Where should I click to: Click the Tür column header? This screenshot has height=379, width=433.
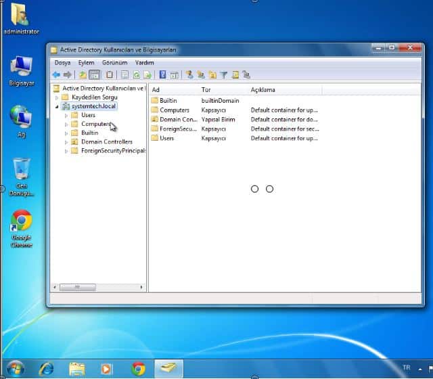pyautogui.click(x=206, y=90)
